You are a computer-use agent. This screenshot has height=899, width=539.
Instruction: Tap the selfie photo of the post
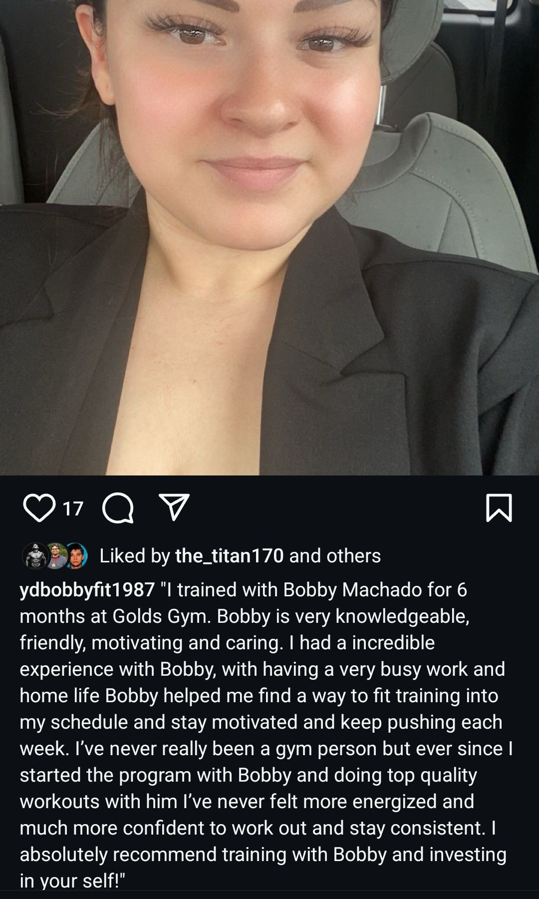coord(269,237)
